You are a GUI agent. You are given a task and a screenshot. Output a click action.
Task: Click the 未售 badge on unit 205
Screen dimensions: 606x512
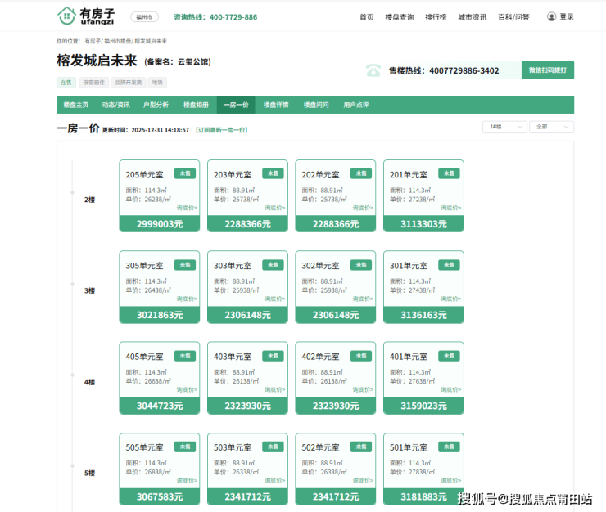pyautogui.click(x=184, y=173)
